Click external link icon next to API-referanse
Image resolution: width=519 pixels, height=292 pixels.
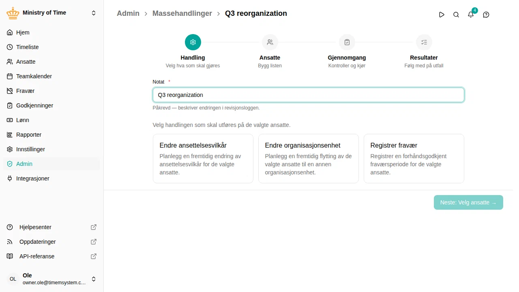[x=94, y=256]
